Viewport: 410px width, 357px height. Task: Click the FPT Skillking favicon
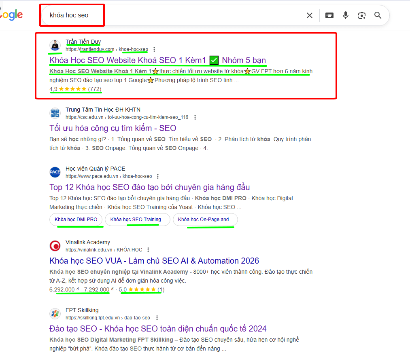pyautogui.click(x=55, y=313)
